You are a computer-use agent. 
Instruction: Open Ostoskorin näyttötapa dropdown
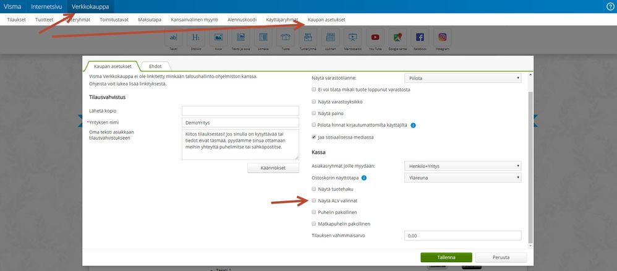(x=462, y=178)
